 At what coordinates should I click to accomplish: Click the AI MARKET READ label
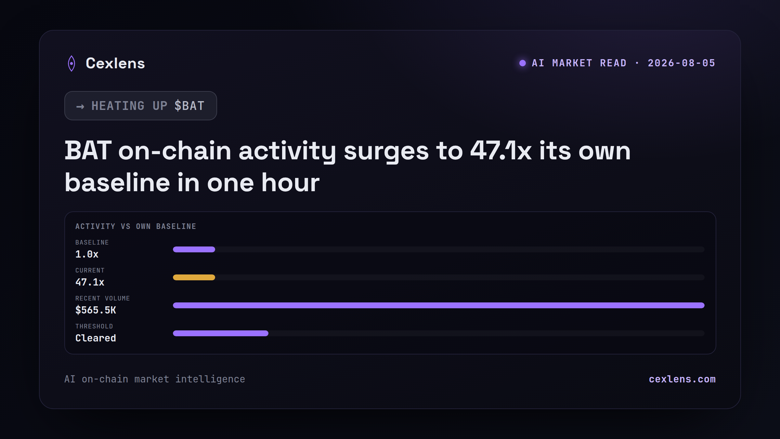click(579, 63)
